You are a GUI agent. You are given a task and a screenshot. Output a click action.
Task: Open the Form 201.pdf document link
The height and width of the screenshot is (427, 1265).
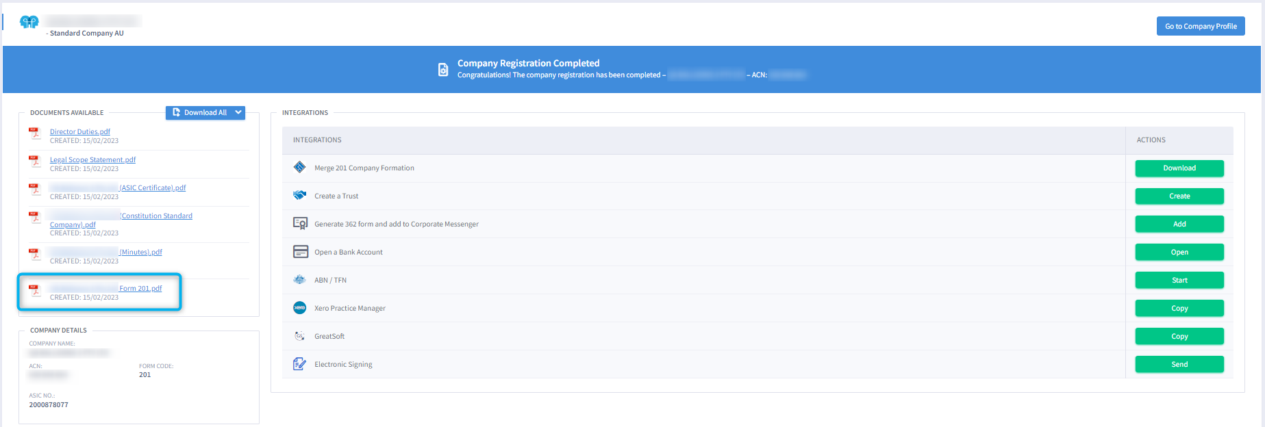coord(140,288)
